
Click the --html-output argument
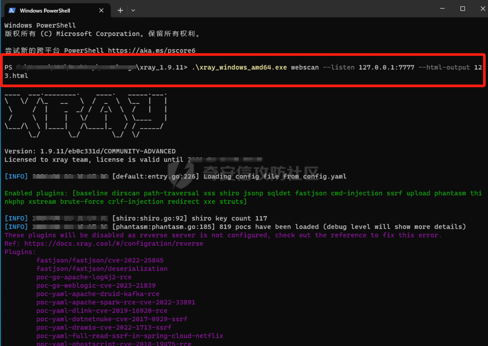444,68
